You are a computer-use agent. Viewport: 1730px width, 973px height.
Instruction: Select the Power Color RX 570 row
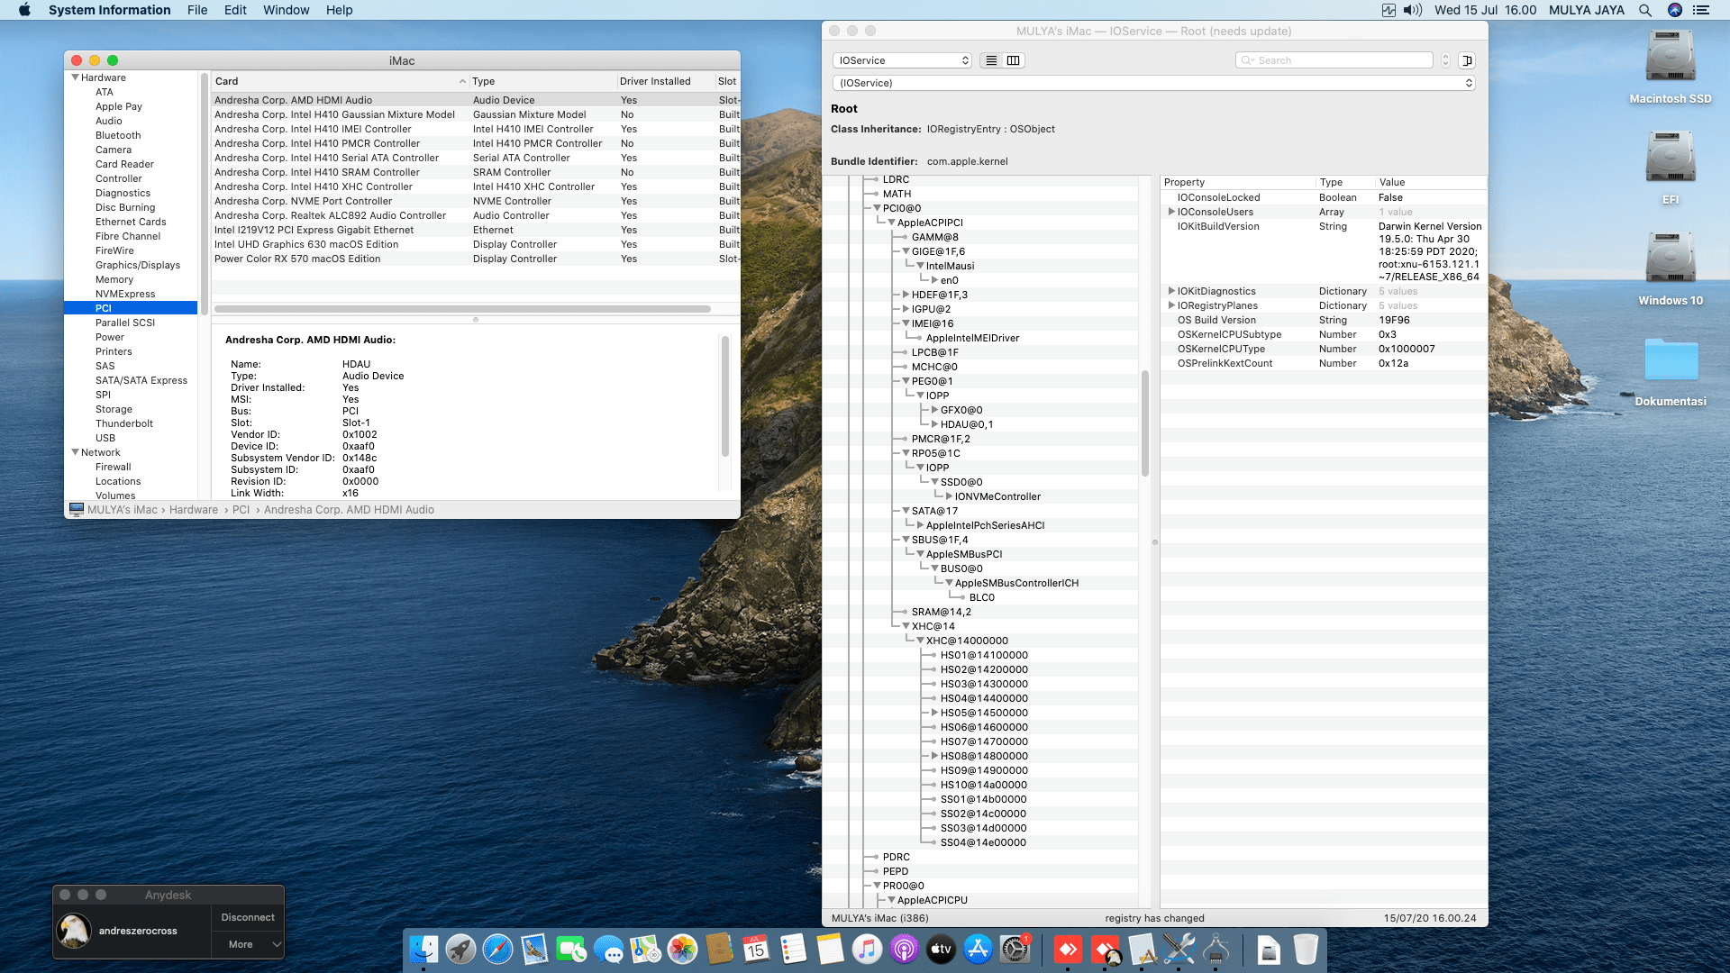coord(476,259)
